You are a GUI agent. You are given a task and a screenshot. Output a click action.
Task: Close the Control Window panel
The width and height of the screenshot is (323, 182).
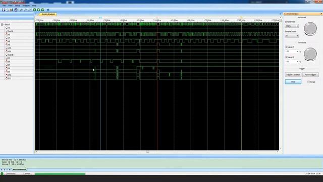pos(321,14)
